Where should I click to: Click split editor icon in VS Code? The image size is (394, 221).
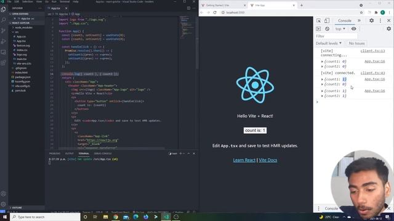[188, 8]
